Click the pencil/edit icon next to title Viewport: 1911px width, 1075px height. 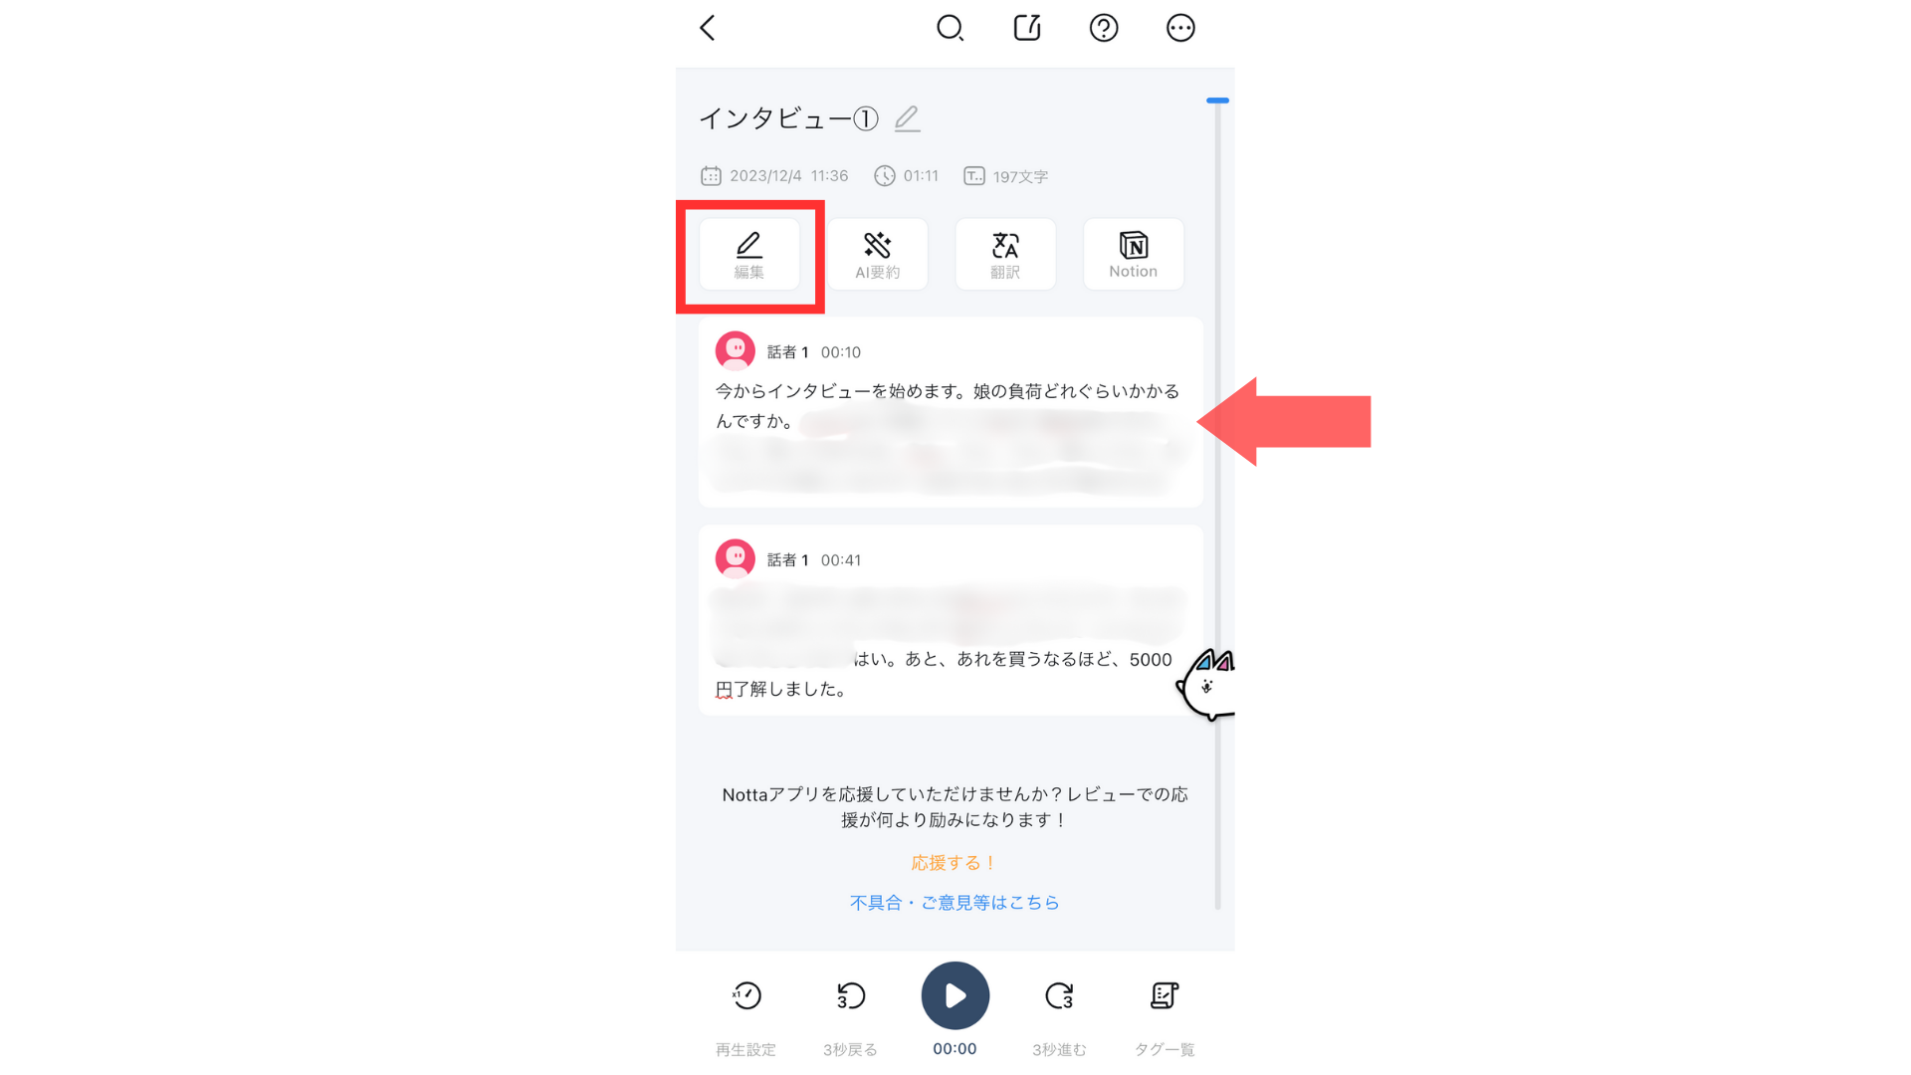907,118
